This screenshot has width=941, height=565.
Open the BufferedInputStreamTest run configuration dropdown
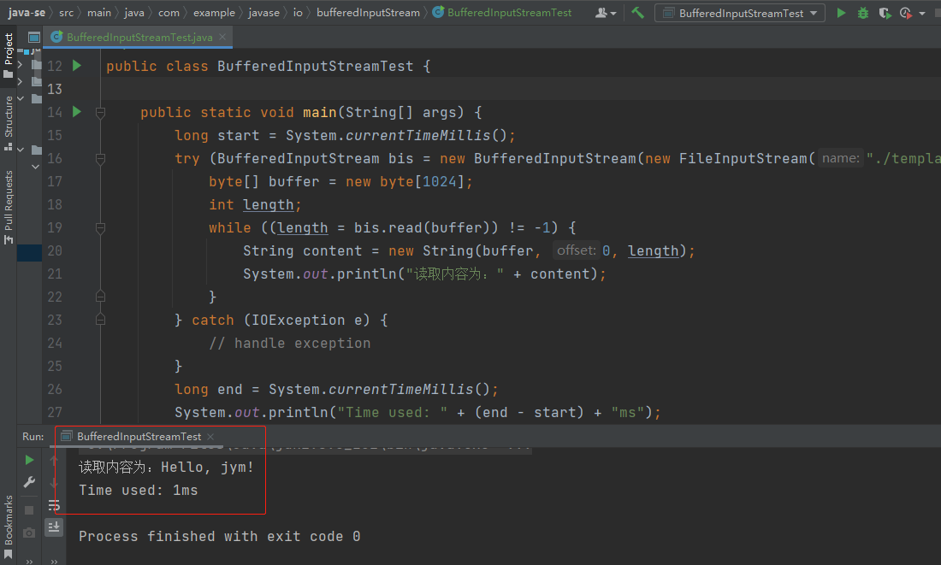(x=739, y=13)
